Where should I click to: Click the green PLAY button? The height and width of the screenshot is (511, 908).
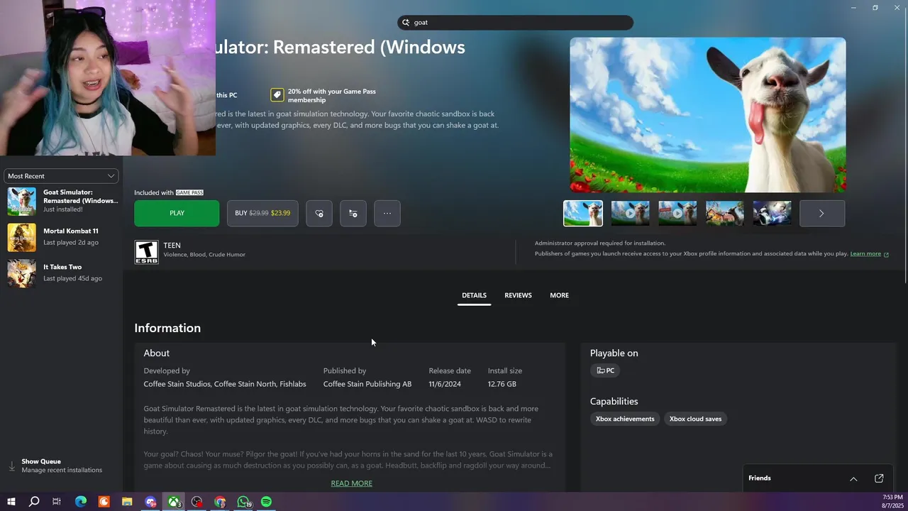177,213
